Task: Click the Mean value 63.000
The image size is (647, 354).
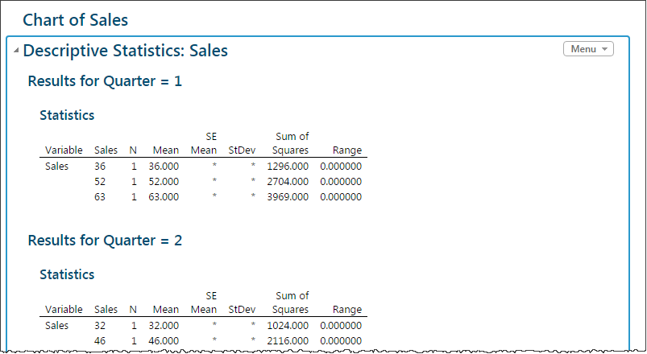Action: pyautogui.click(x=164, y=197)
